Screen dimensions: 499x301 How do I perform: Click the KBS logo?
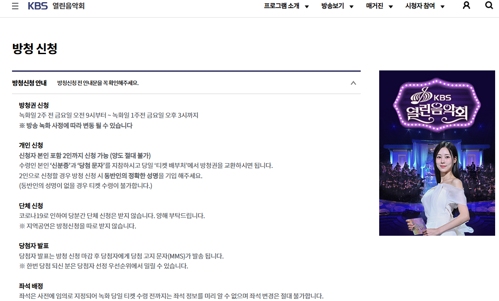[x=37, y=6]
